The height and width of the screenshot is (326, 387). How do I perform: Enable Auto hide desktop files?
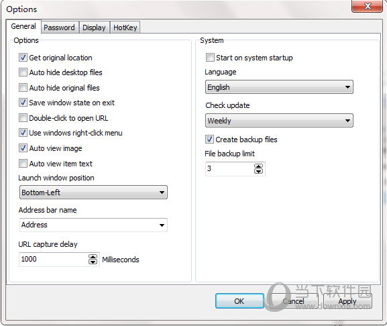(x=23, y=72)
